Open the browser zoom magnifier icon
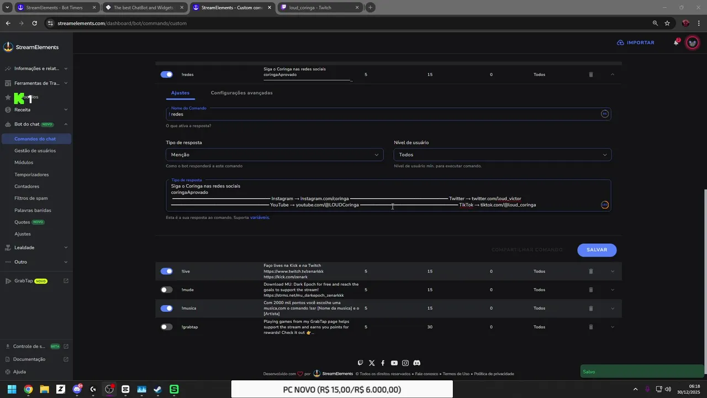707x398 pixels. click(655, 23)
